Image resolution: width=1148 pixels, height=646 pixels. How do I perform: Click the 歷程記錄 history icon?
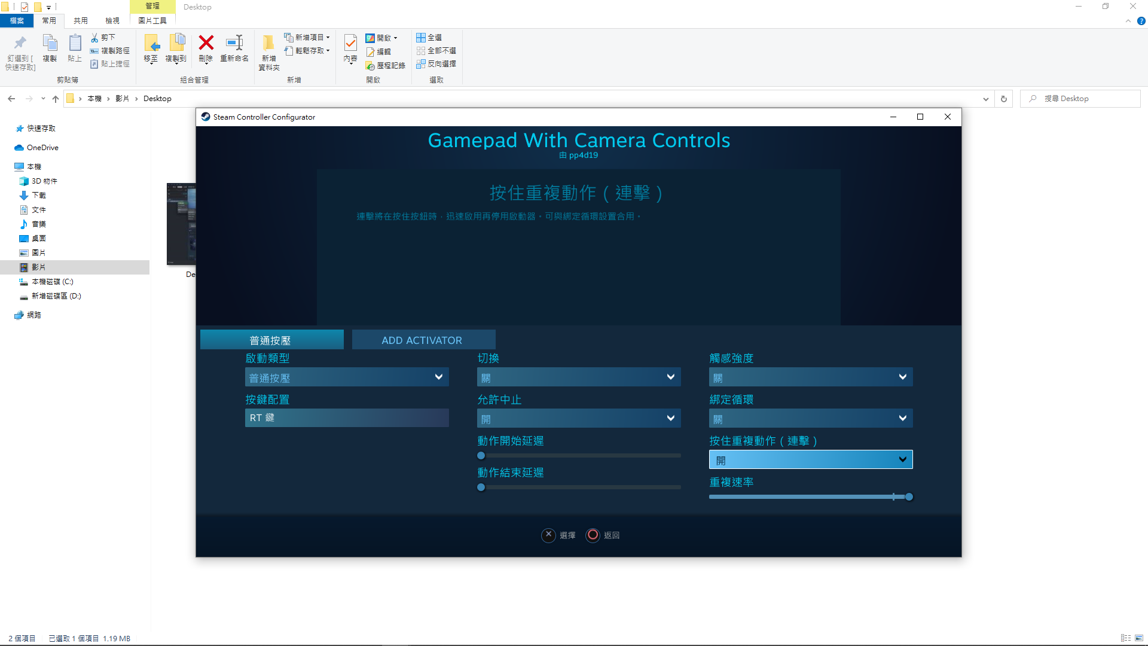(x=370, y=66)
